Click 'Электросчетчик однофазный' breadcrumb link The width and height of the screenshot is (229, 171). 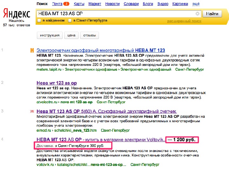146,69
